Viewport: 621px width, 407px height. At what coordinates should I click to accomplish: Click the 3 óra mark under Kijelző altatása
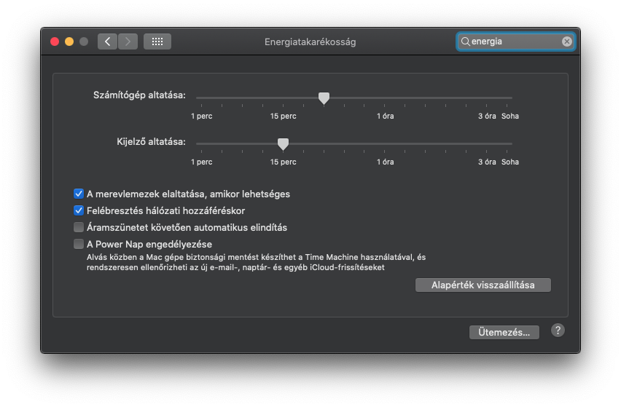pos(487,162)
